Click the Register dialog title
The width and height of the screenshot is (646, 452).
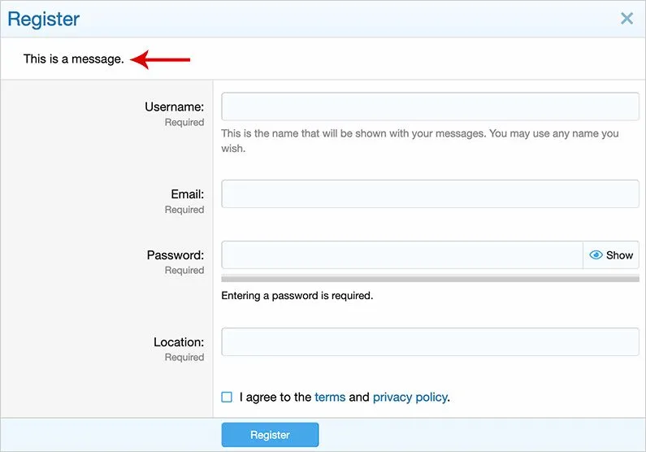(44, 19)
